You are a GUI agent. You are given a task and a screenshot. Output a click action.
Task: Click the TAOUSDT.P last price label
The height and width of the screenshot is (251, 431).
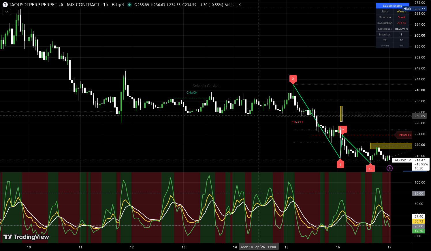coord(402,160)
